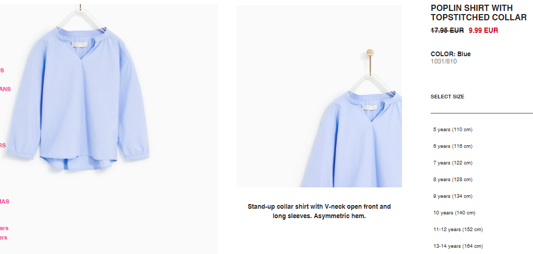Click the reference number 1031/810
Screen dimensions: 533x254
(444, 61)
